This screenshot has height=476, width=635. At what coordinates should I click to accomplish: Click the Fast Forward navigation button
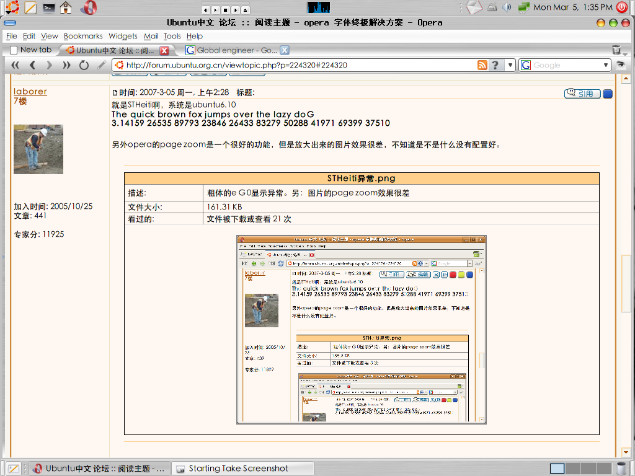point(66,65)
